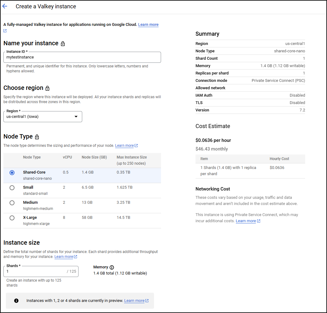Click the Create a Valkey instance title

46,6
